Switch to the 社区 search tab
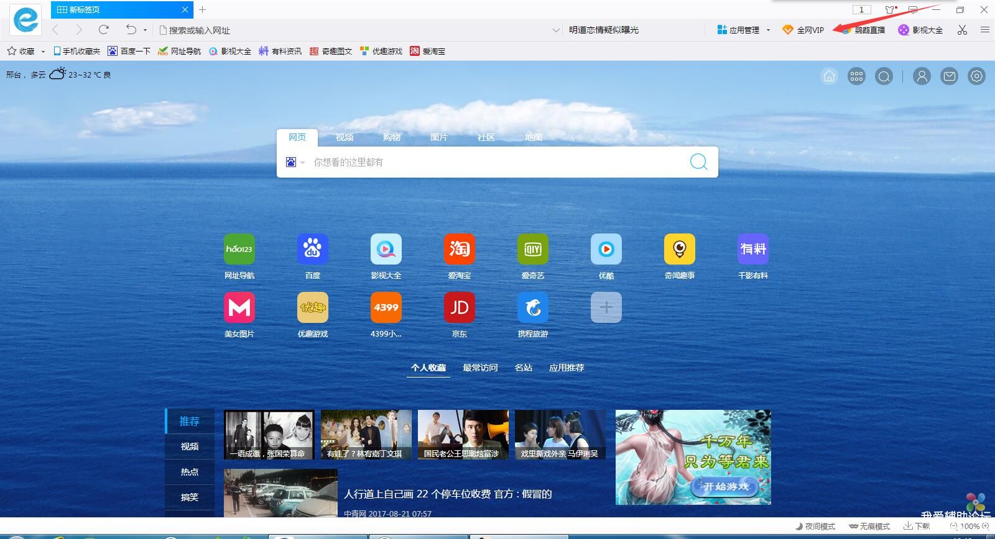 pyautogui.click(x=486, y=137)
